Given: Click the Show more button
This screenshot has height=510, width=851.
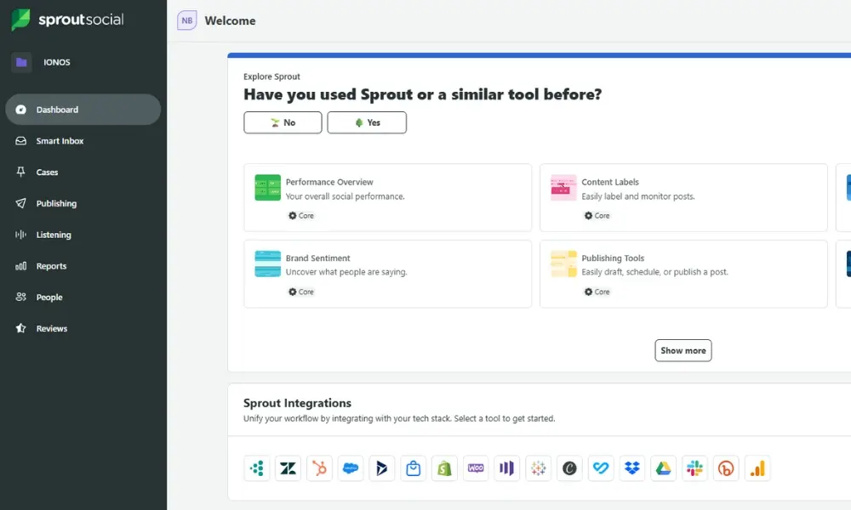Looking at the screenshot, I should coord(683,350).
